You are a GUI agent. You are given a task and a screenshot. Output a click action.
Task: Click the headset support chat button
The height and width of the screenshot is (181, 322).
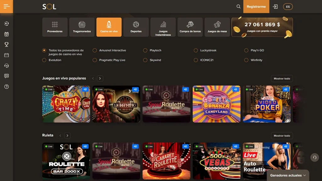314,158
